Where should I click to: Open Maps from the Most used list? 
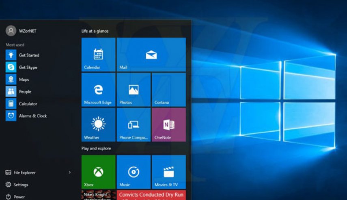(x=17, y=79)
